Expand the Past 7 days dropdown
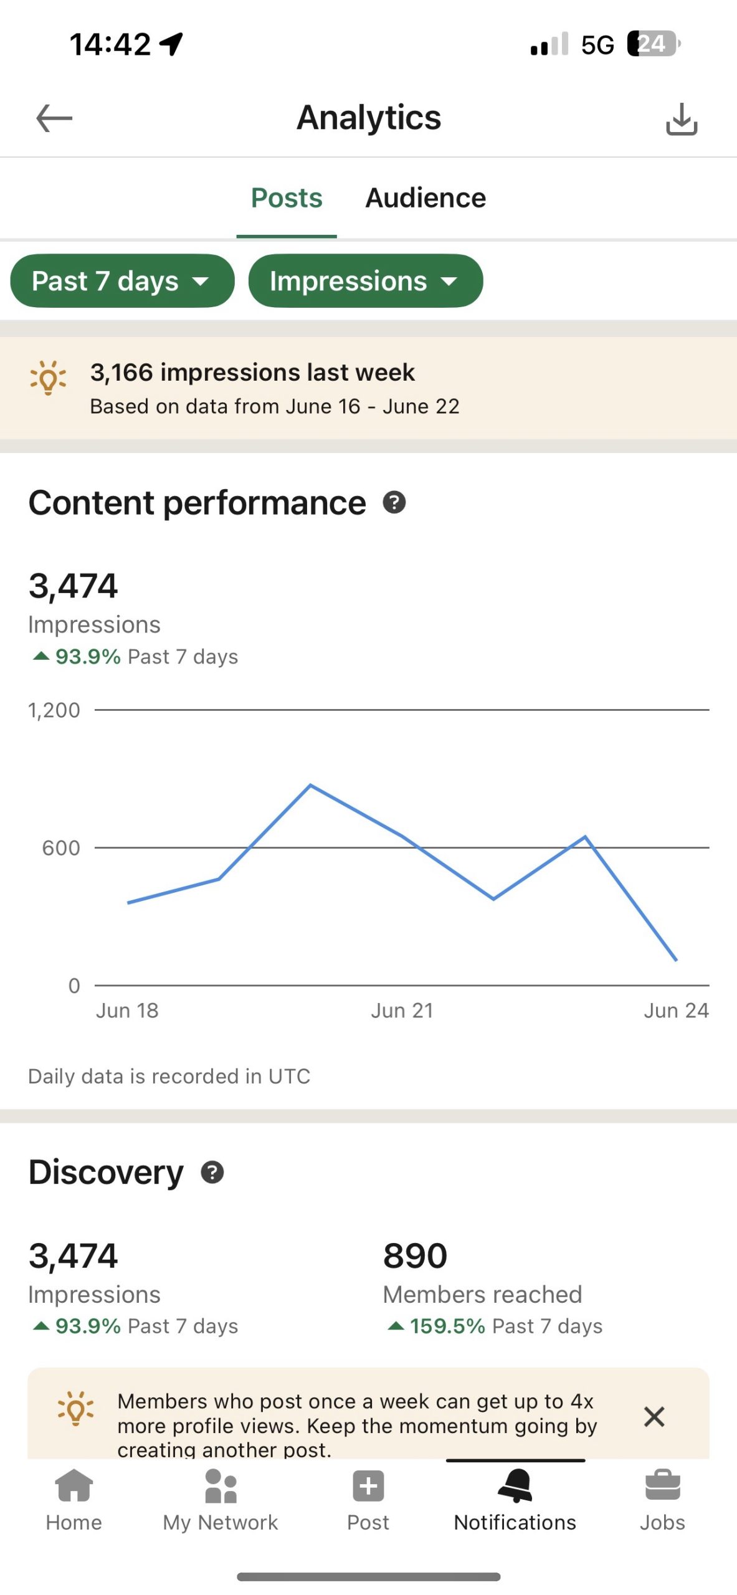 [122, 281]
